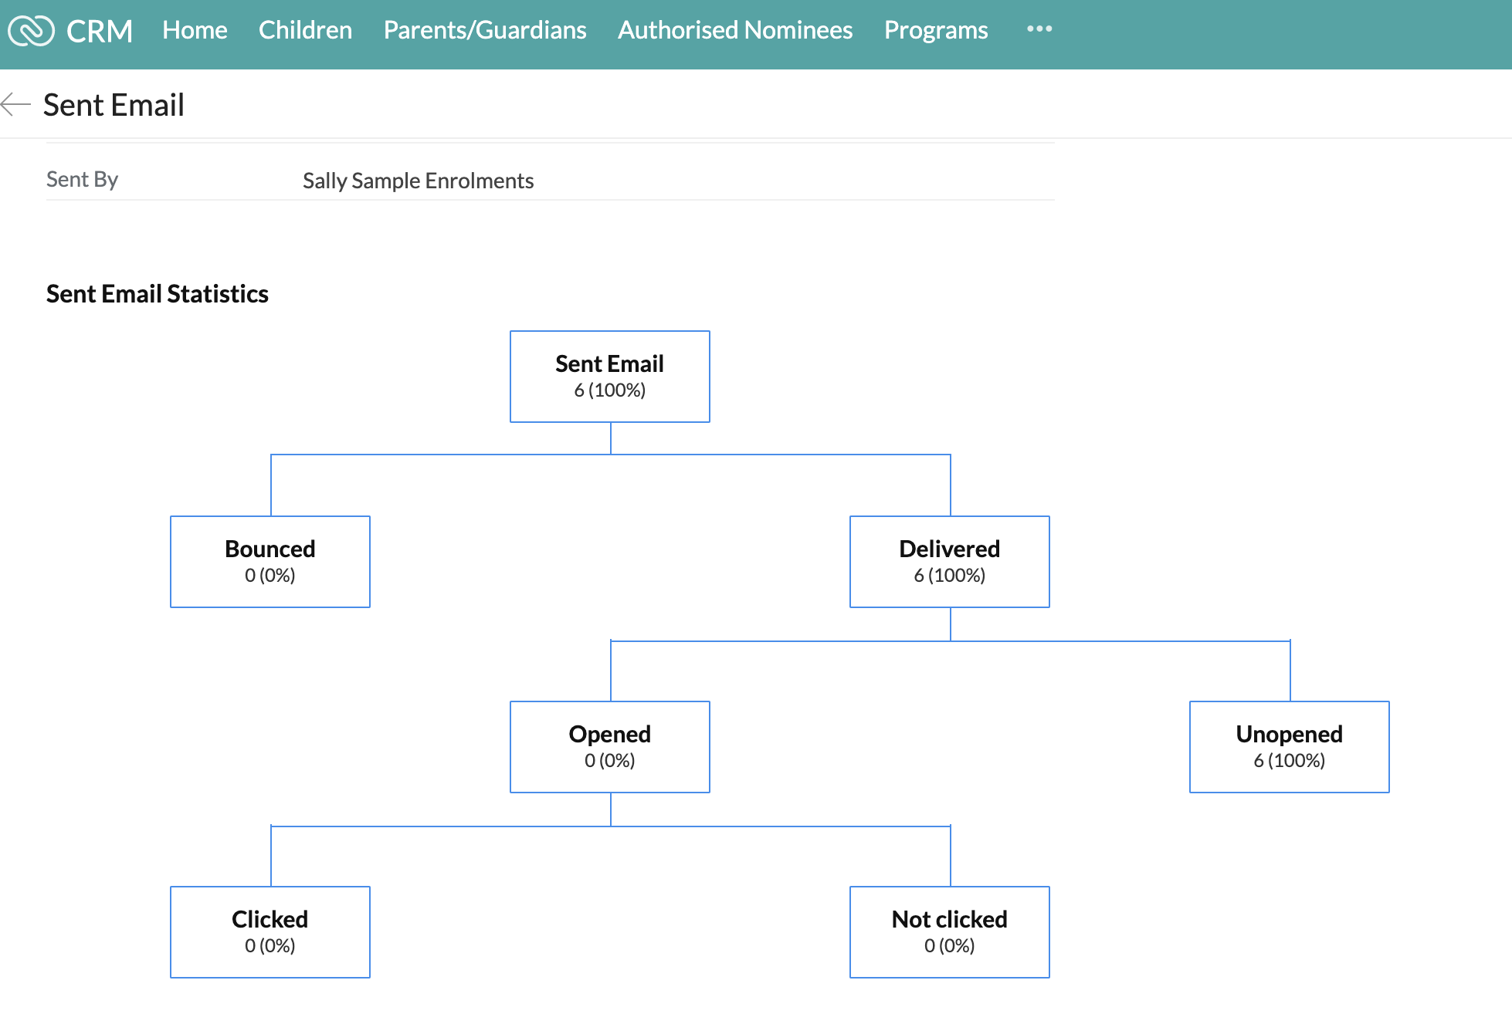The height and width of the screenshot is (1014, 1512).
Task: Select the Unopened statistics box
Action: pos(1289,747)
